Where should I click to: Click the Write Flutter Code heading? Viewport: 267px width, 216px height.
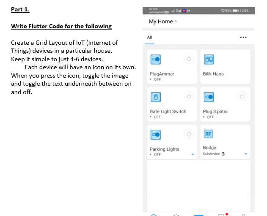pos(61,26)
